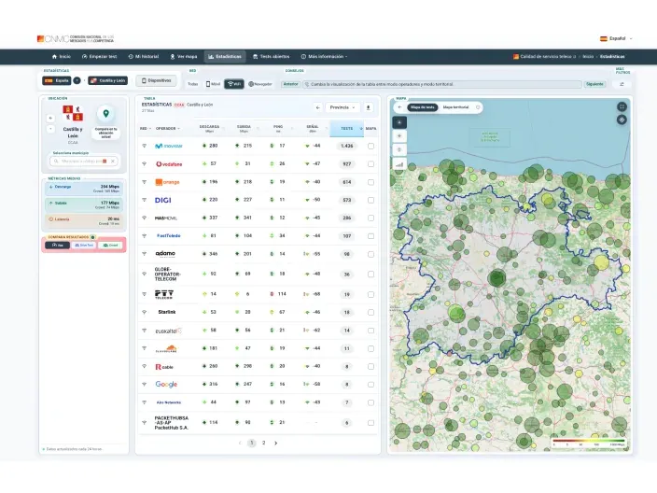Click the back arrow in the Ubicación panel
This screenshot has height=493, width=657.
[x=50, y=119]
